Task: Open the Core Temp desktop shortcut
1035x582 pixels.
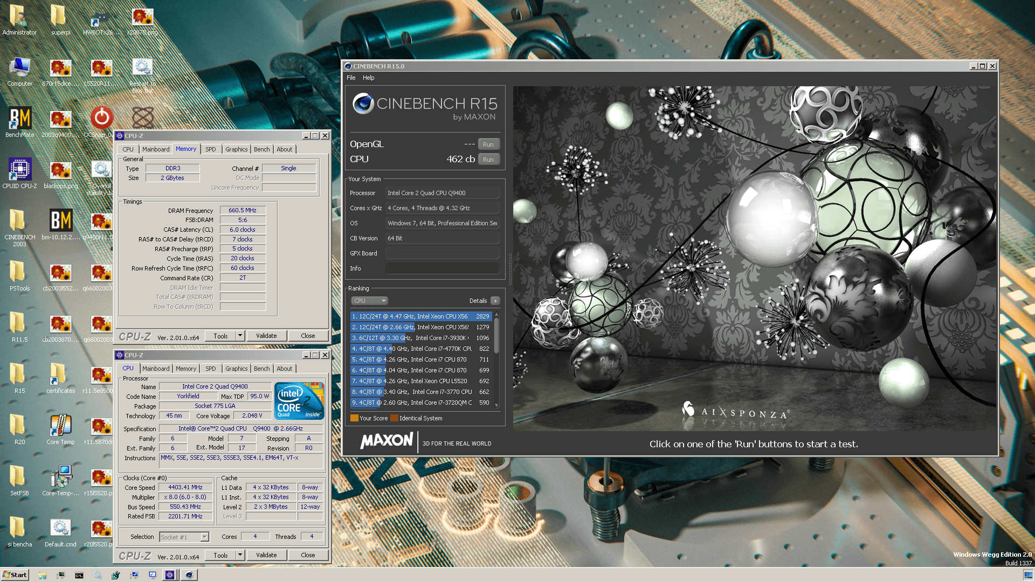Action: pyautogui.click(x=60, y=429)
